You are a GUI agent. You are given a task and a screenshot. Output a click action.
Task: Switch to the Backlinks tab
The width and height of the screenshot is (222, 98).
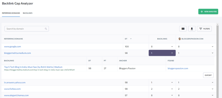click(x=28, y=13)
